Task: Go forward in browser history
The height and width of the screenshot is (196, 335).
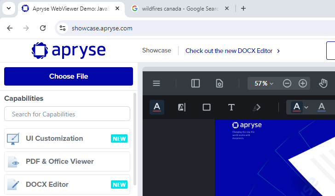Action: click(26, 28)
